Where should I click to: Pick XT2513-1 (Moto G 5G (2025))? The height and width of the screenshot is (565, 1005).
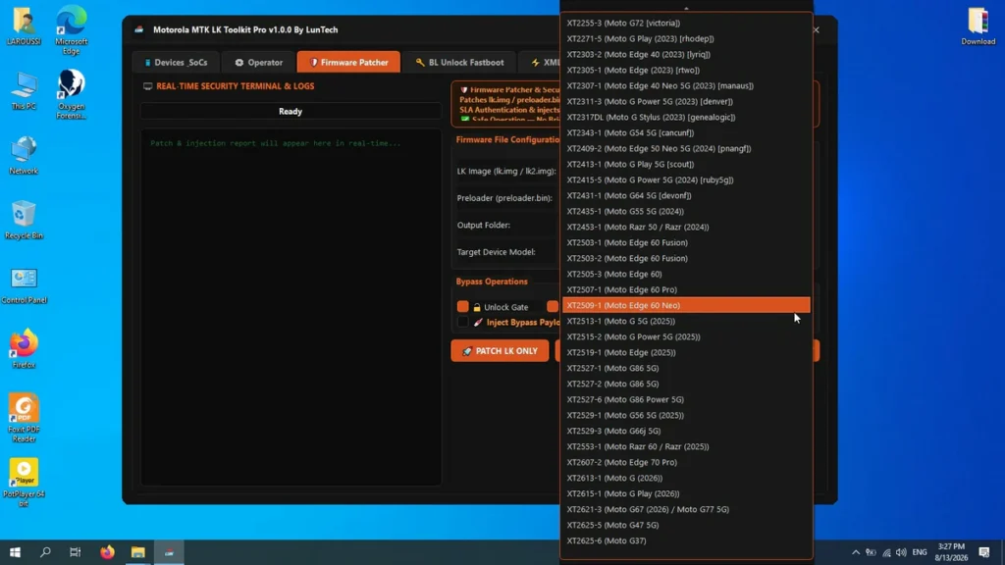click(x=686, y=321)
